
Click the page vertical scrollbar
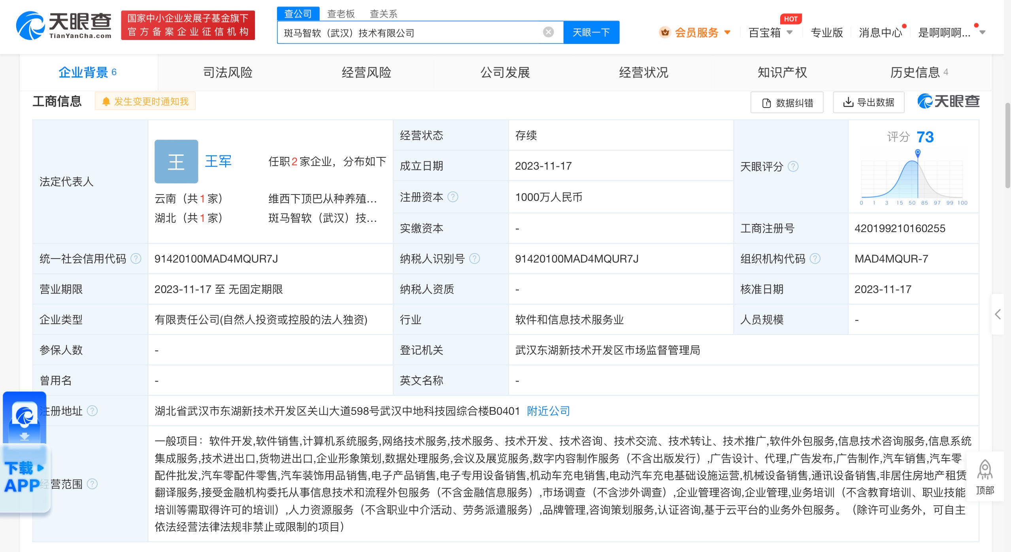point(1007,145)
